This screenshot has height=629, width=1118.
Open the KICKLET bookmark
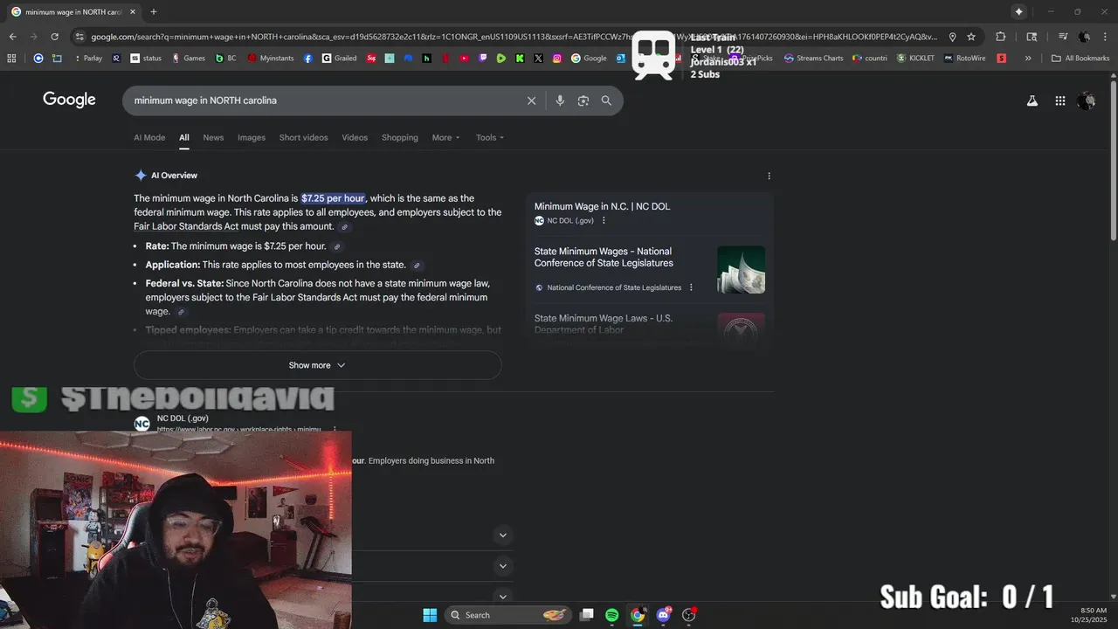pos(916,59)
